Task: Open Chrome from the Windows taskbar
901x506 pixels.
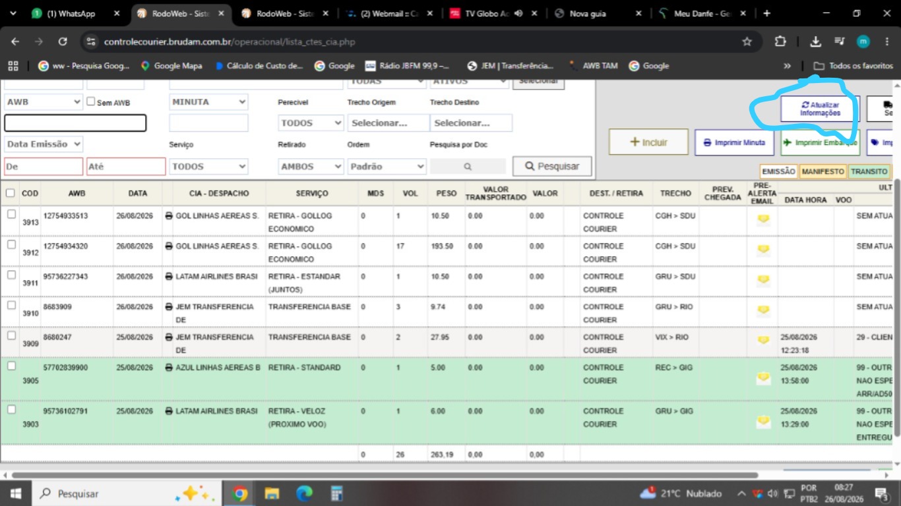Action: (x=239, y=493)
